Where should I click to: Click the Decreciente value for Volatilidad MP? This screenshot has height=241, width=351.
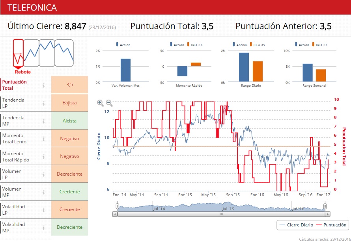(70, 227)
